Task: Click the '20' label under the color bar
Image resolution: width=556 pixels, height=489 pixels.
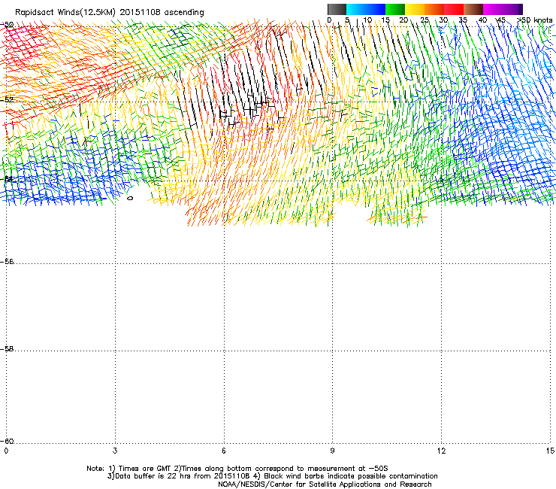Action: [404, 20]
